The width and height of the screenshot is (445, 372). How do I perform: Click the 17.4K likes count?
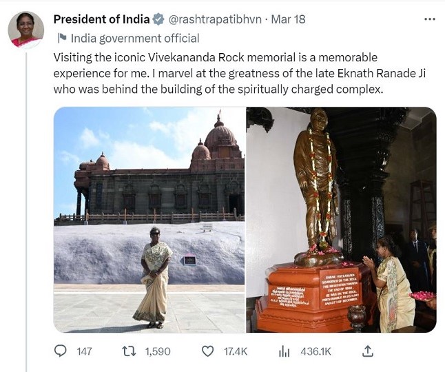[x=236, y=351]
